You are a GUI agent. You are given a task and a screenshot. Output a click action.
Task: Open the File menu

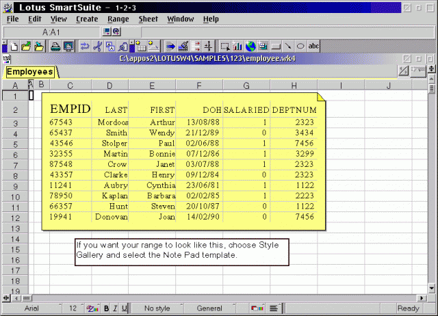pos(12,19)
